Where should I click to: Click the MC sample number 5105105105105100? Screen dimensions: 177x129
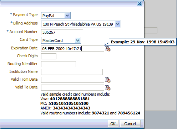[69, 103]
